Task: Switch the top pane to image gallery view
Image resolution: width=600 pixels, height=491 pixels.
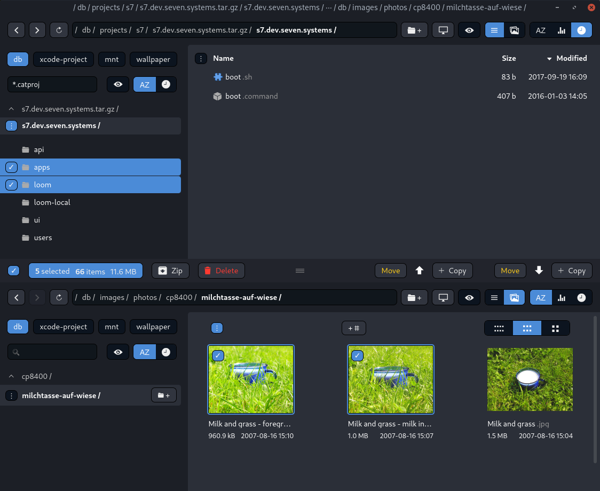Action: tap(514, 30)
